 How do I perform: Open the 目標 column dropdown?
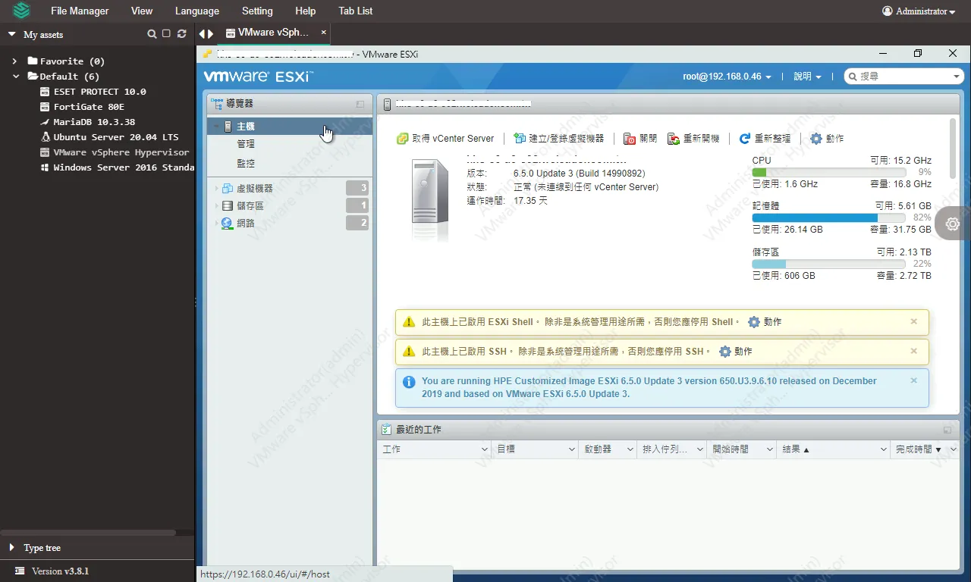572,449
